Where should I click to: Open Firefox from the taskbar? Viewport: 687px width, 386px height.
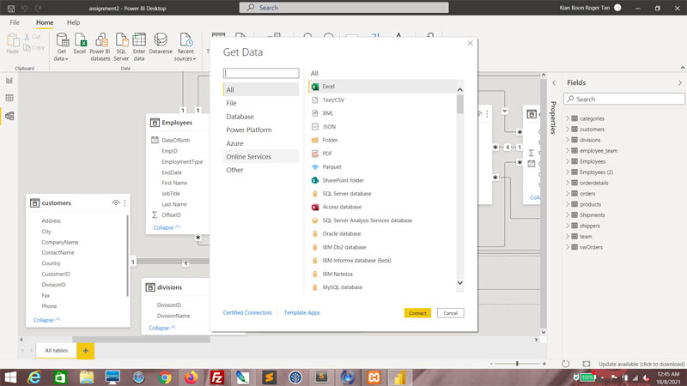[191, 377]
